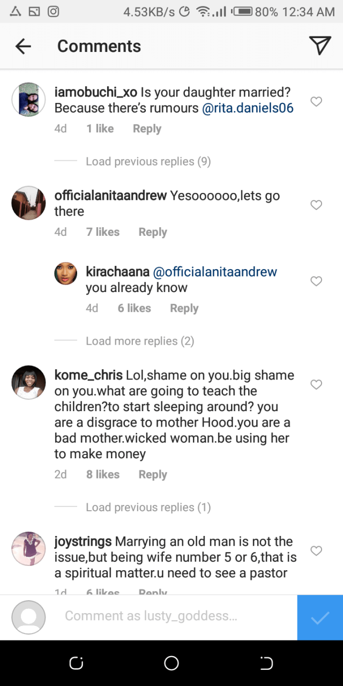This screenshot has height=686, width=343.
Task: Like officialanitaandrew's comment with heart
Action: (x=316, y=205)
